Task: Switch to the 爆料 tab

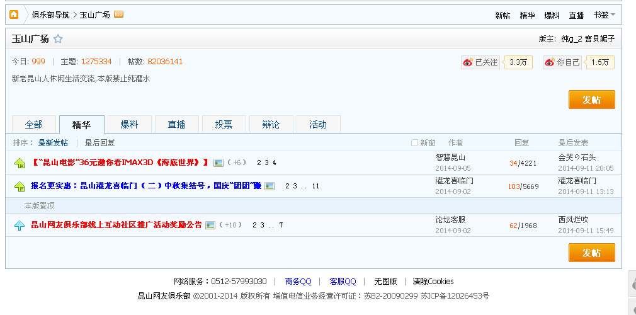Action: 129,125
